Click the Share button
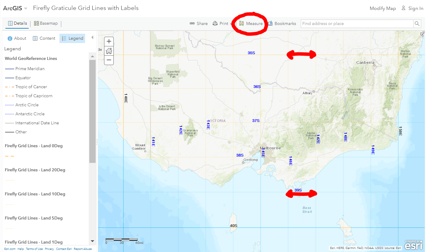Screen dimensions: 426x252 pos(199,23)
